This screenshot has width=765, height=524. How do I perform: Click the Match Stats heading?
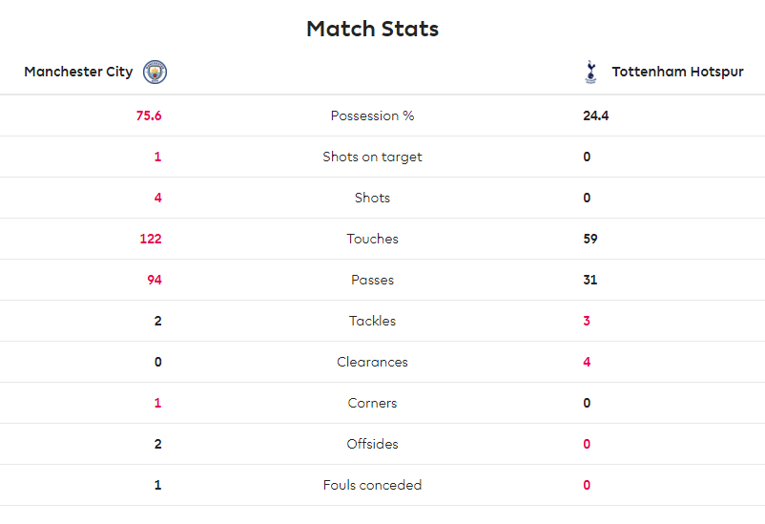372,29
